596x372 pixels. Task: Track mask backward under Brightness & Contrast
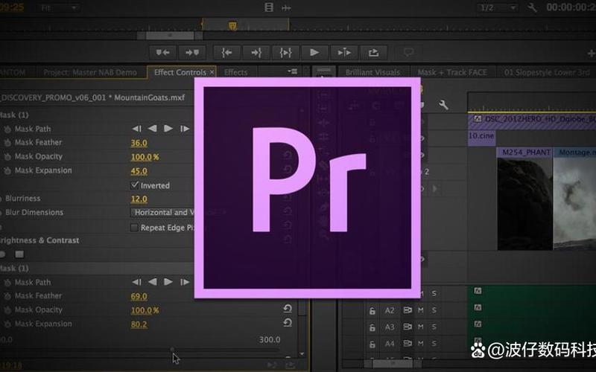tap(153, 282)
